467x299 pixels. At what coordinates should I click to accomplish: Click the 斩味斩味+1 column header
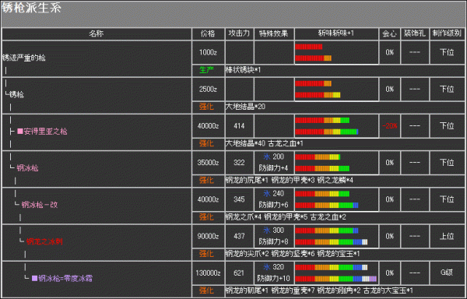coord(336,33)
